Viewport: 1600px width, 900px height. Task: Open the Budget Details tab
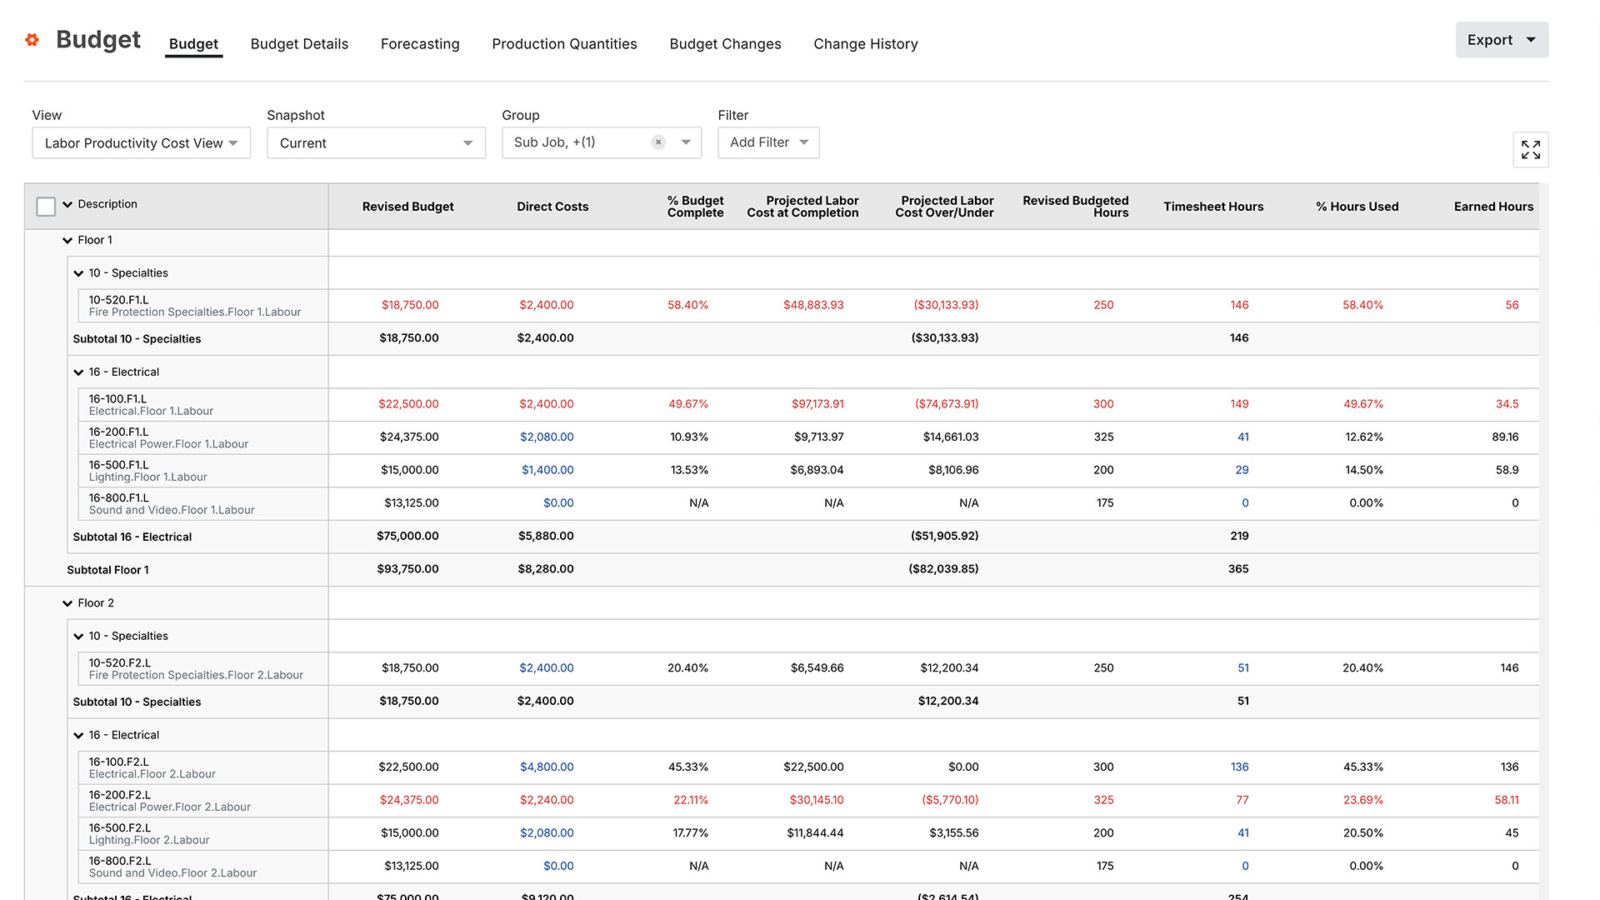tap(298, 43)
